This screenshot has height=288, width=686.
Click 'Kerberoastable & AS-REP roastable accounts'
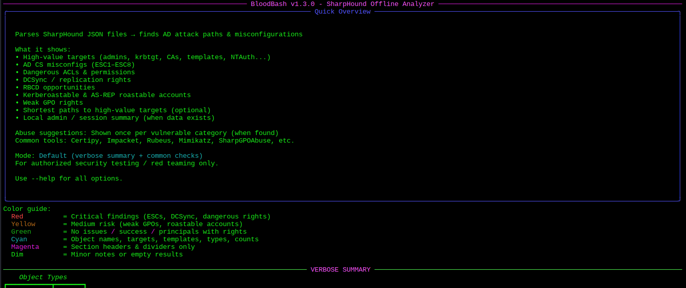pyautogui.click(x=103, y=95)
